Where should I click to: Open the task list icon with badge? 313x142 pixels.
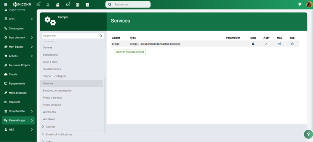click(x=38, y=5)
